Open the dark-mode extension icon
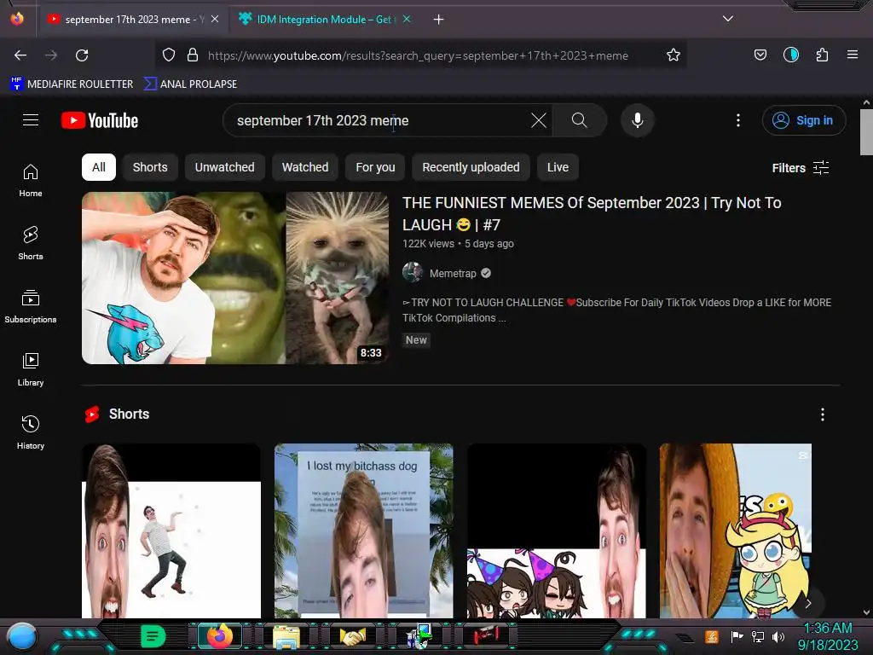Viewport: 873px width, 655px height. pyautogui.click(x=790, y=55)
